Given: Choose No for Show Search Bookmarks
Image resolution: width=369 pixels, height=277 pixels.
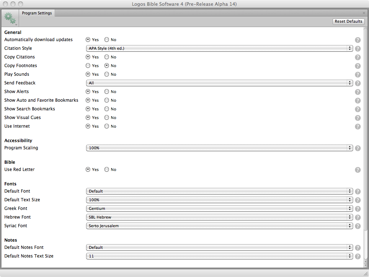Looking at the screenshot, I should coord(107,109).
